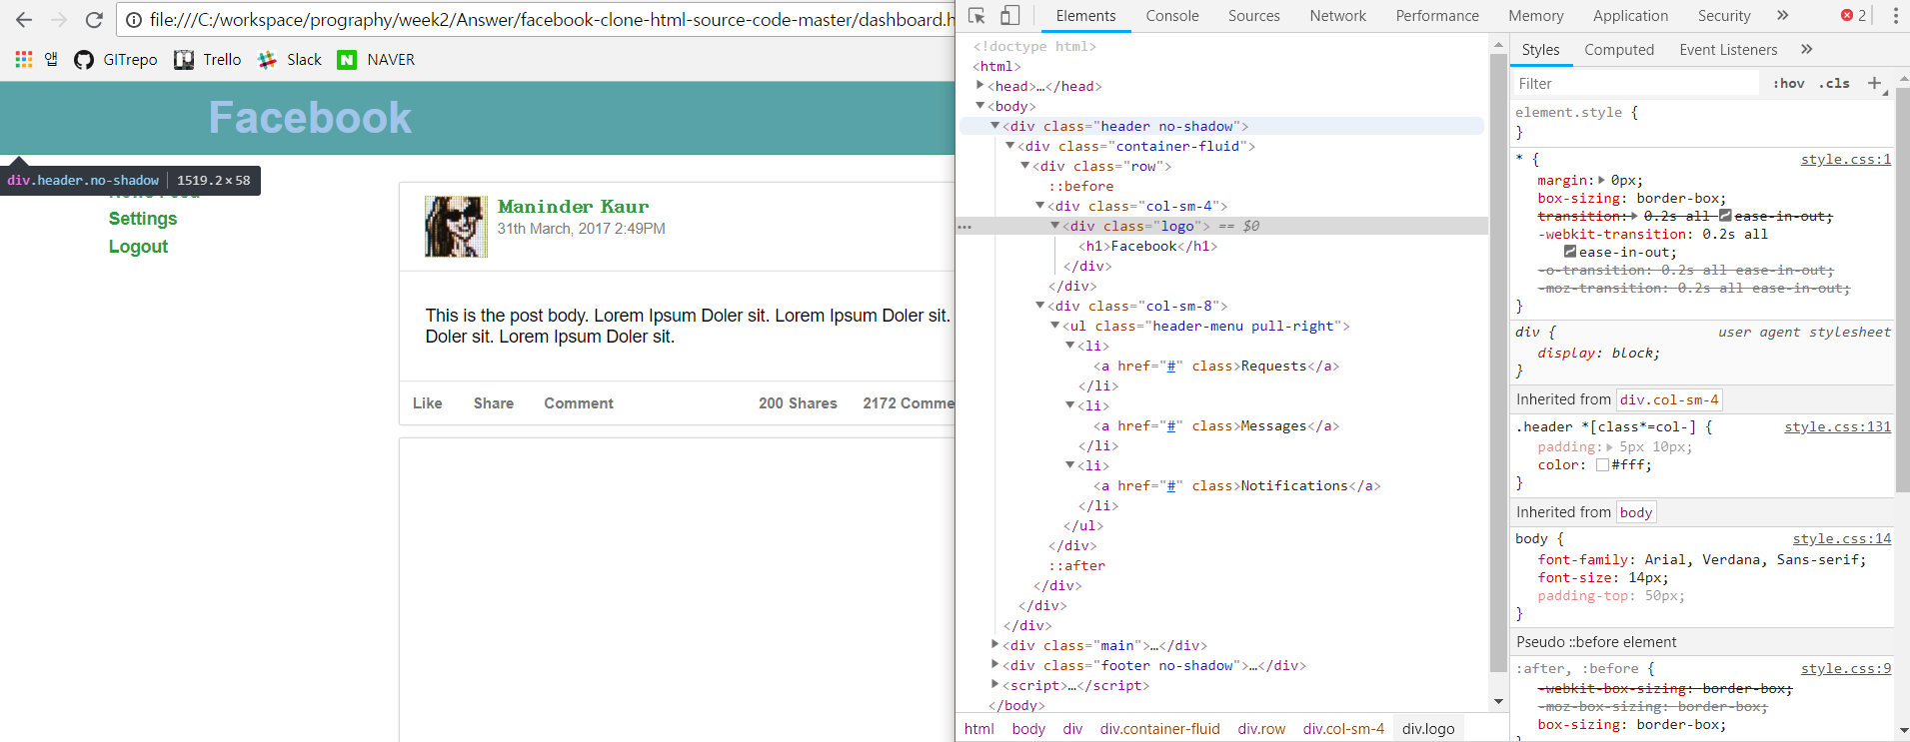Screen dimensions: 1910x742
Task: Click the red error count indicator
Action: tap(1854, 16)
